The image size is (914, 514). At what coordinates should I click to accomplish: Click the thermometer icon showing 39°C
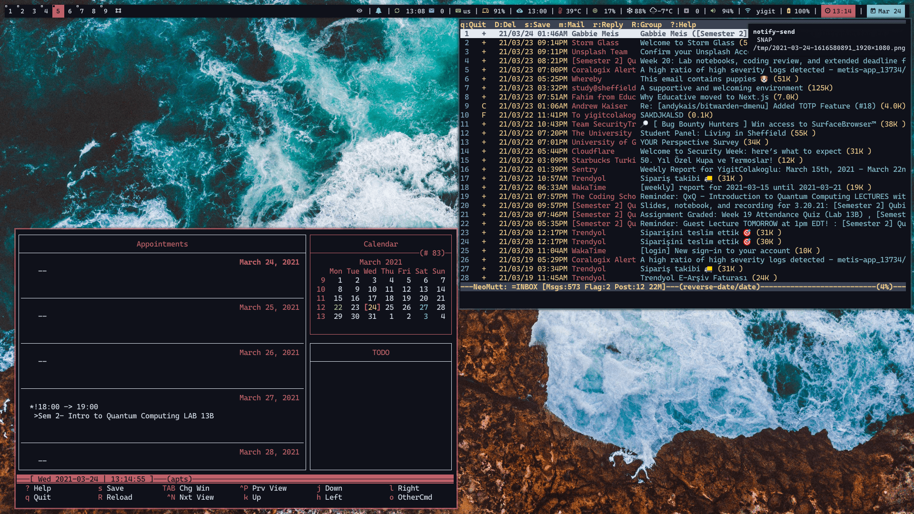[x=560, y=11]
